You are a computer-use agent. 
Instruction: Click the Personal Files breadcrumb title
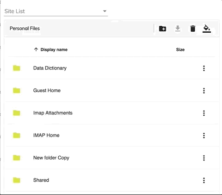click(25, 29)
